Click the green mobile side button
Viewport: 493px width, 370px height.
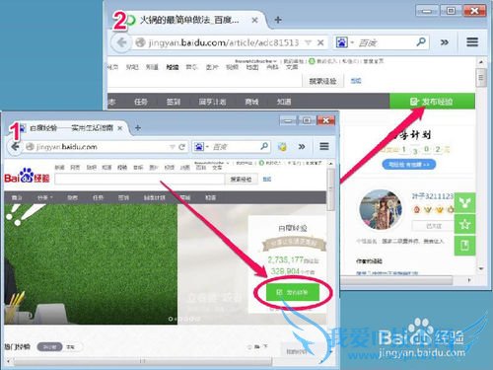[464, 246]
